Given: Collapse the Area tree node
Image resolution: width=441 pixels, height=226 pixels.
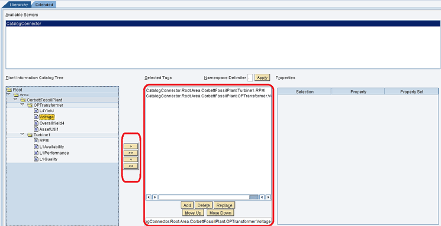Looking at the screenshot, I should (8, 95).
